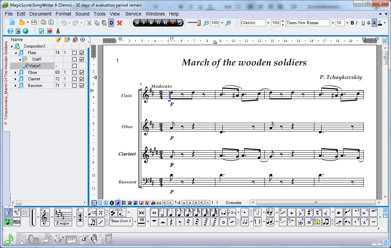Click the red X delete icon

[x=120, y=23]
